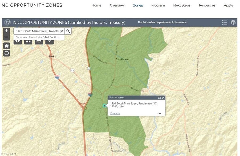Open the Resources page
The image size is (240, 156).
207,5
